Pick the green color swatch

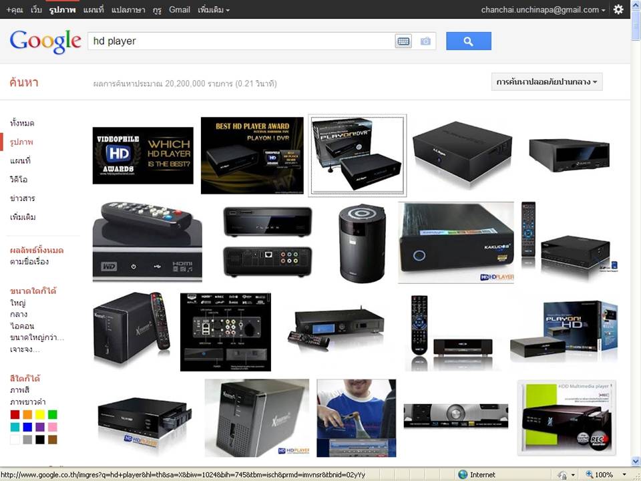point(52,414)
